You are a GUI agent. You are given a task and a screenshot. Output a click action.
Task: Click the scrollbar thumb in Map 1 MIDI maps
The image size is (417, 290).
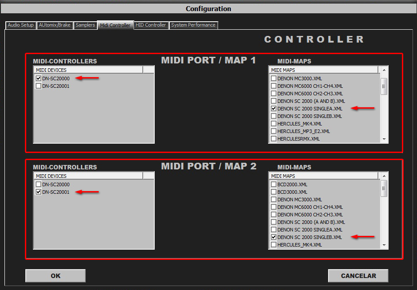click(x=384, y=86)
